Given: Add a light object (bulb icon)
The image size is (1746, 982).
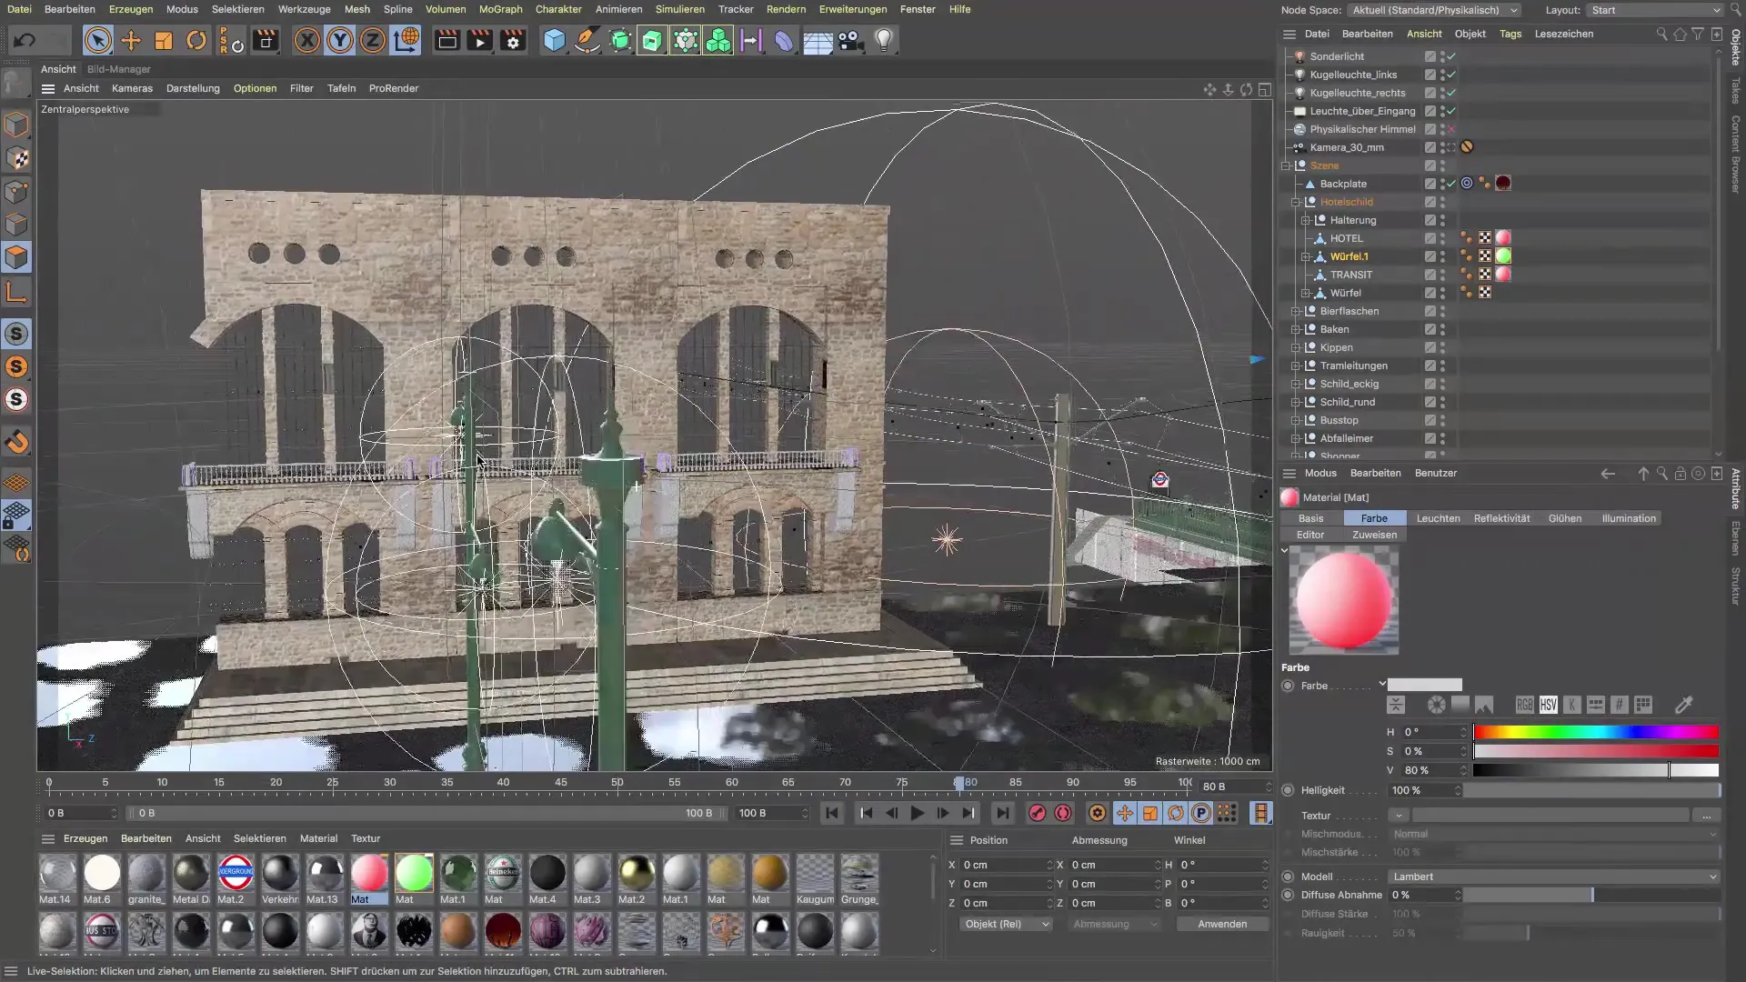Looking at the screenshot, I should coord(883,41).
